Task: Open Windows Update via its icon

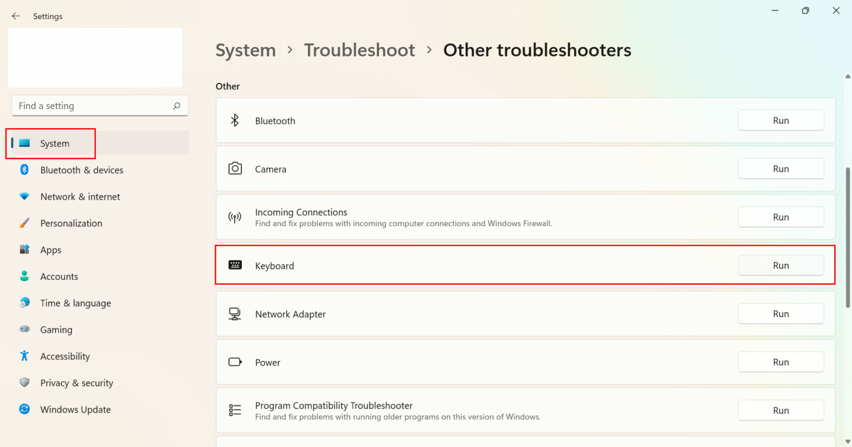Action: [24, 409]
